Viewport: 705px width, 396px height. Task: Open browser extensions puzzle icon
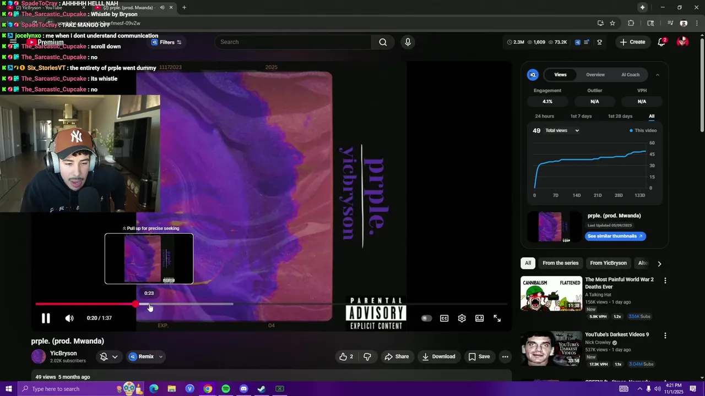(x=631, y=23)
